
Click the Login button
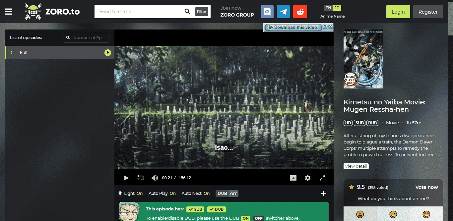click(398, 12)
